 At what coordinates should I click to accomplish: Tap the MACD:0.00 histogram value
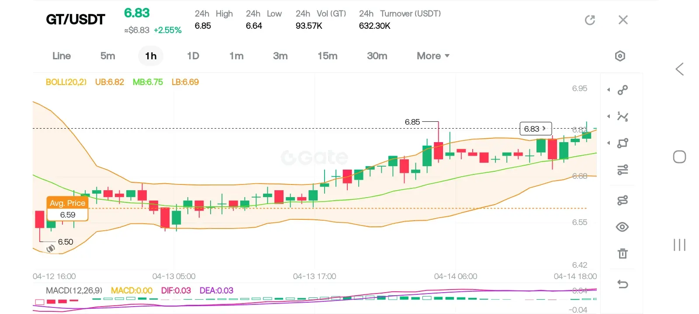click(x=131, y=290)
